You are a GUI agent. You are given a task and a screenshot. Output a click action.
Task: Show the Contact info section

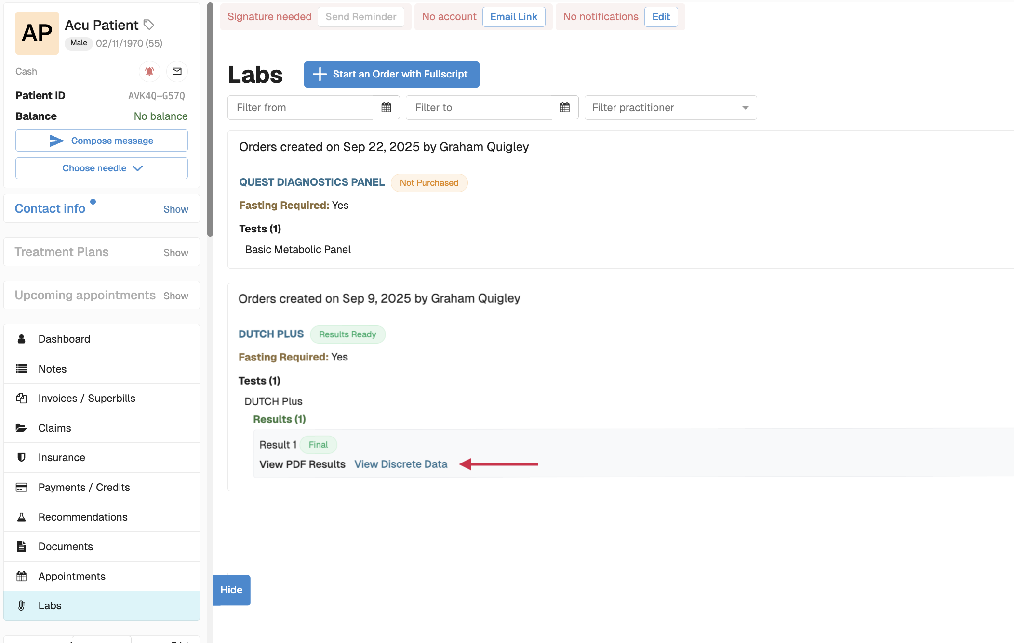pos(175,209)
